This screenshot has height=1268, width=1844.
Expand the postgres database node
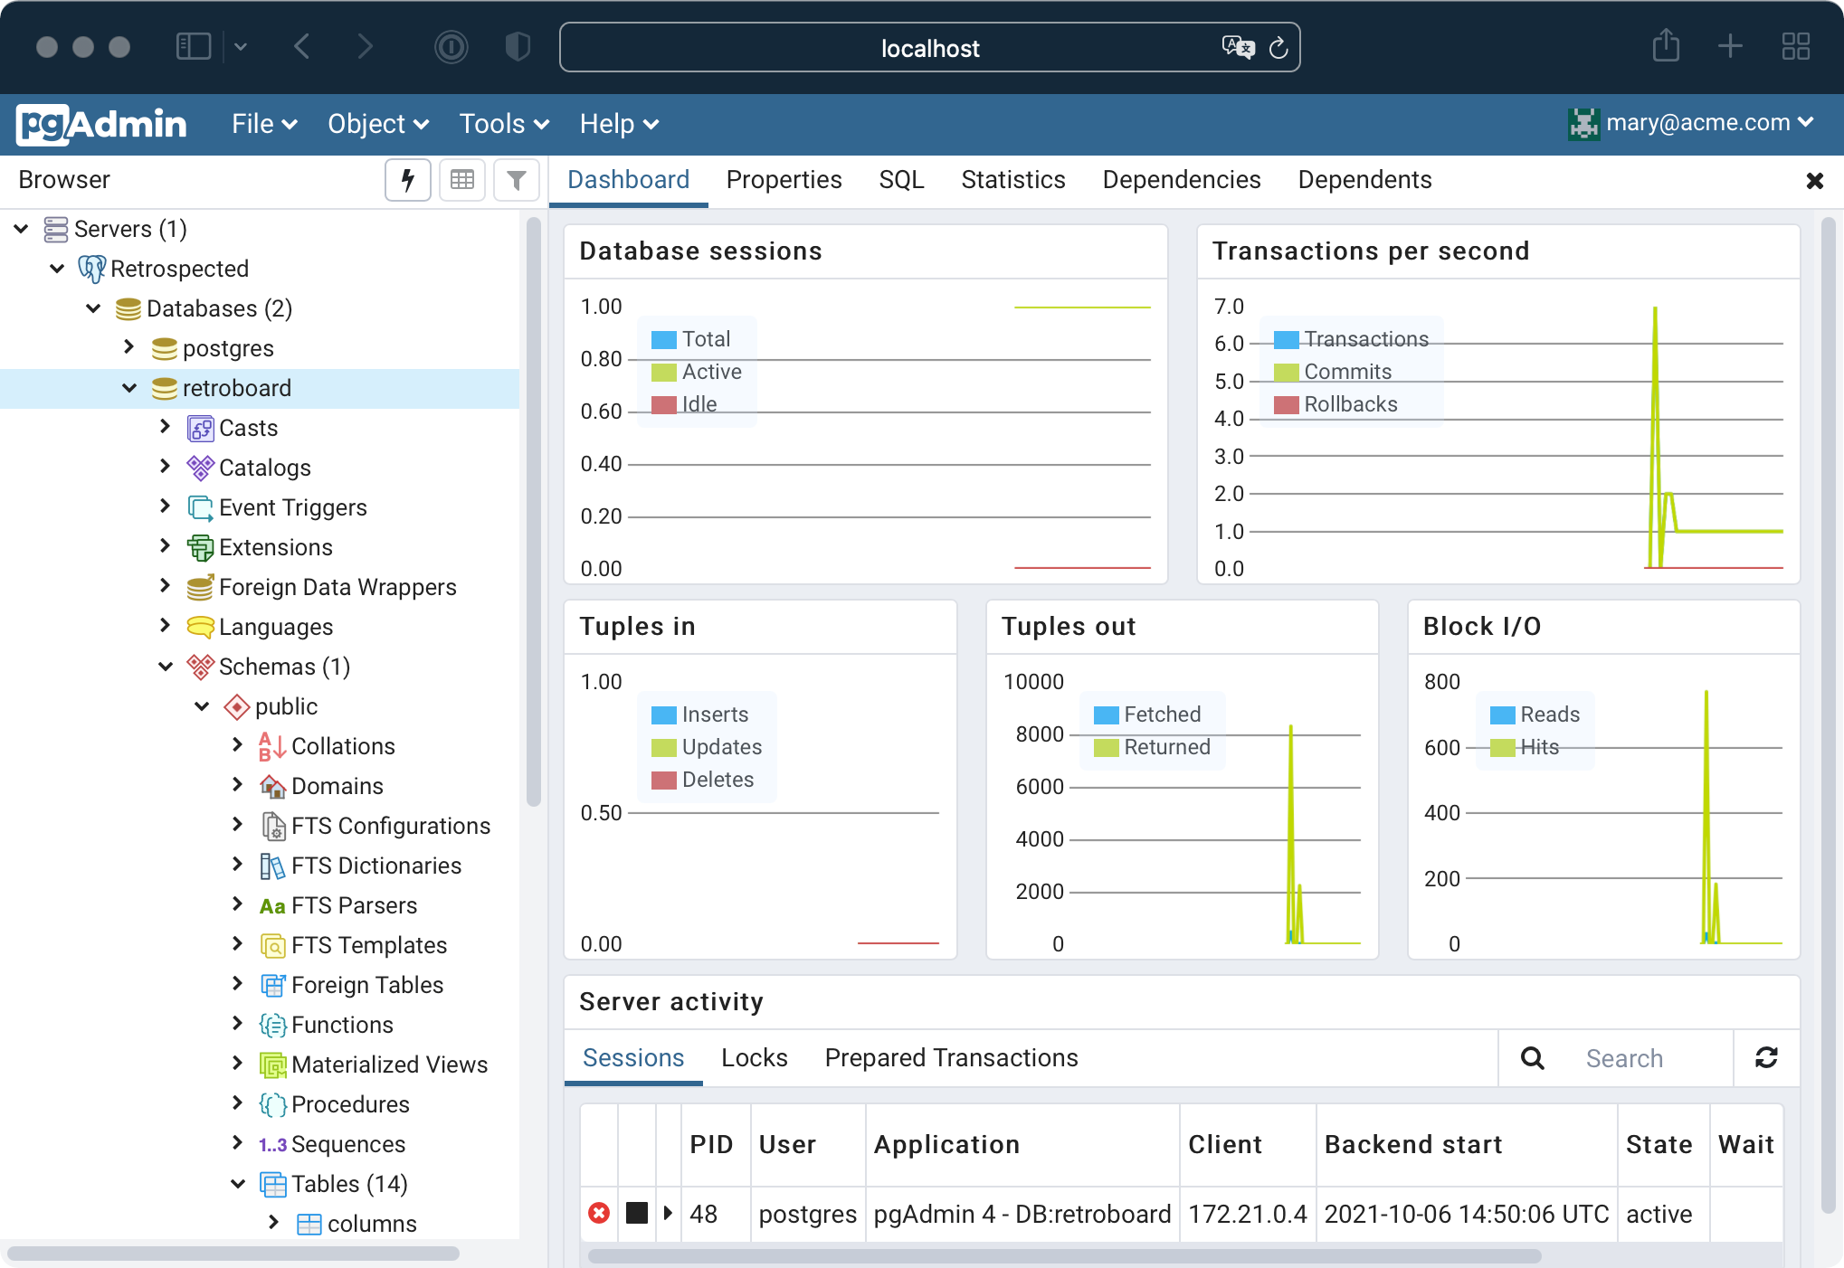[x=129, y=347]
